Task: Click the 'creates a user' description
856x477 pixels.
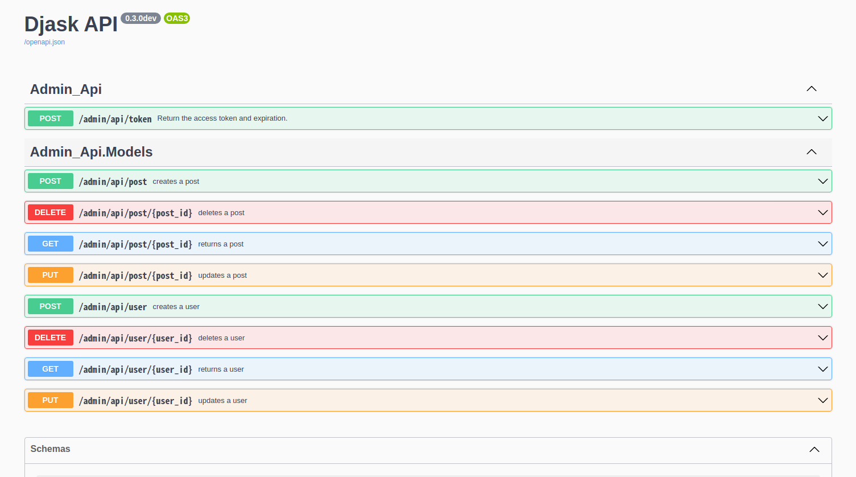Action: click(176, 307)
